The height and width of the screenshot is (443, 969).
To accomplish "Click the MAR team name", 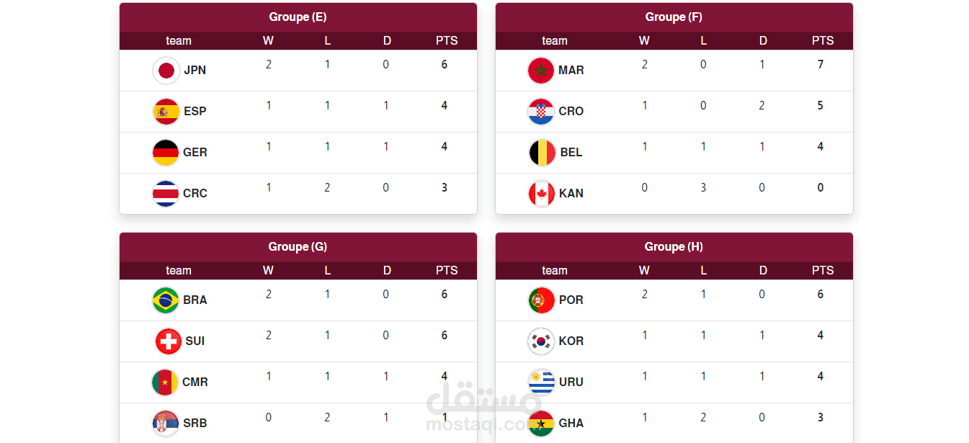I will [571, 71].
